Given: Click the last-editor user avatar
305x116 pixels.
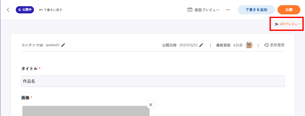Looking at the screenshot, I should pos(249,45).
